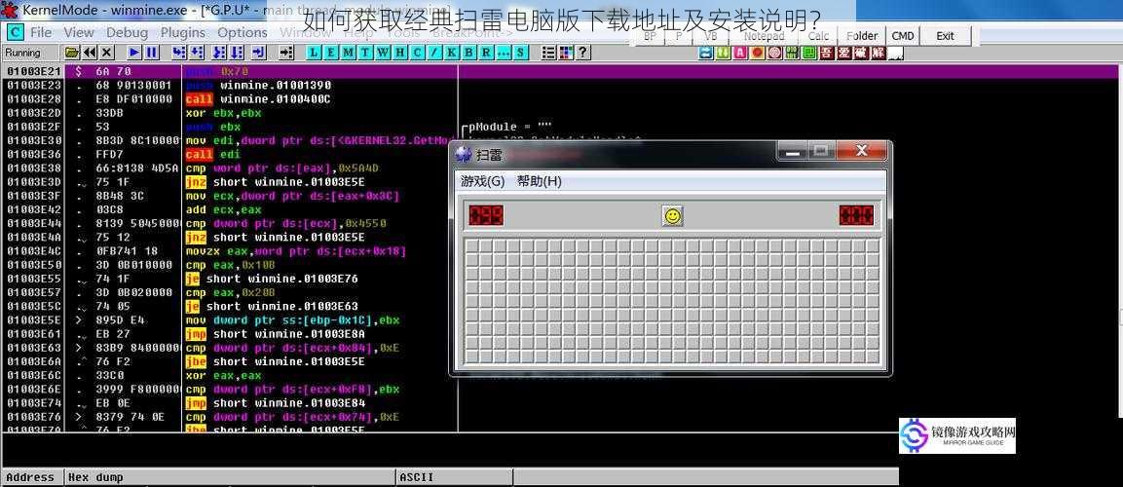Click top-left cell of Minesweeper grid
Image resolution: width=1123 pixels, height=487 pixels.
pyautogui.click(x=472, y=245)
